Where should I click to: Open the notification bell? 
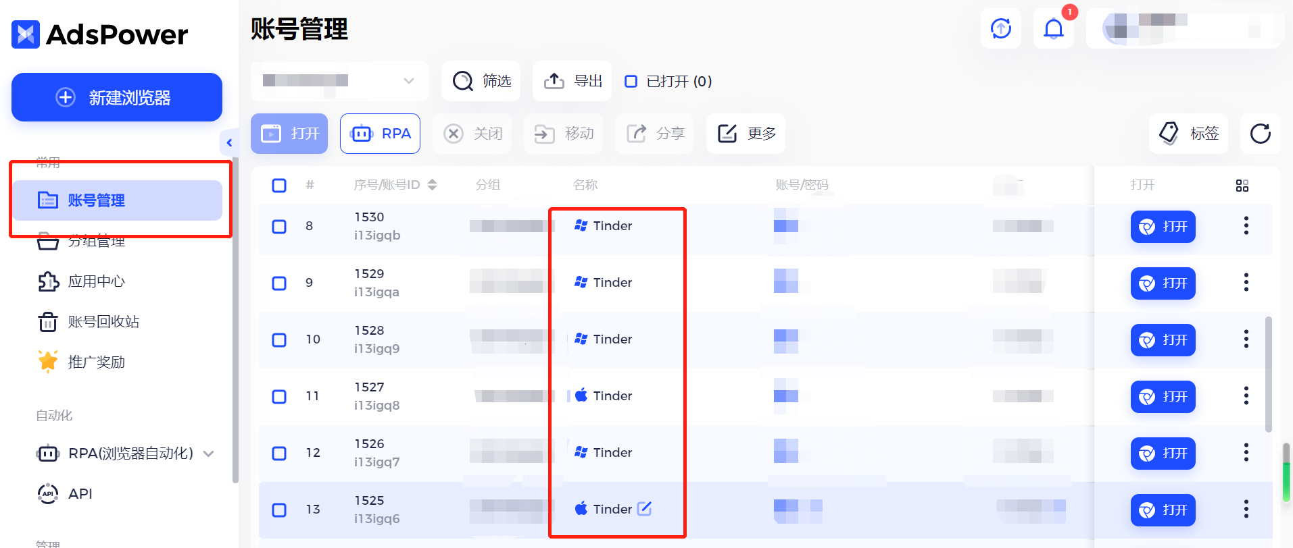coord(1054,28)
